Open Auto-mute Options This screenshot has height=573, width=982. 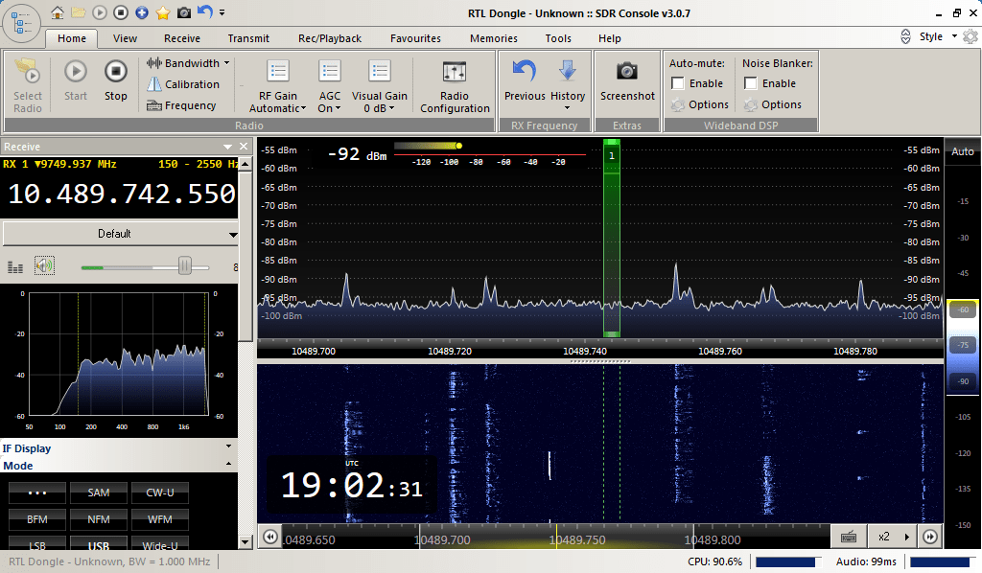(x=699, y=104)
